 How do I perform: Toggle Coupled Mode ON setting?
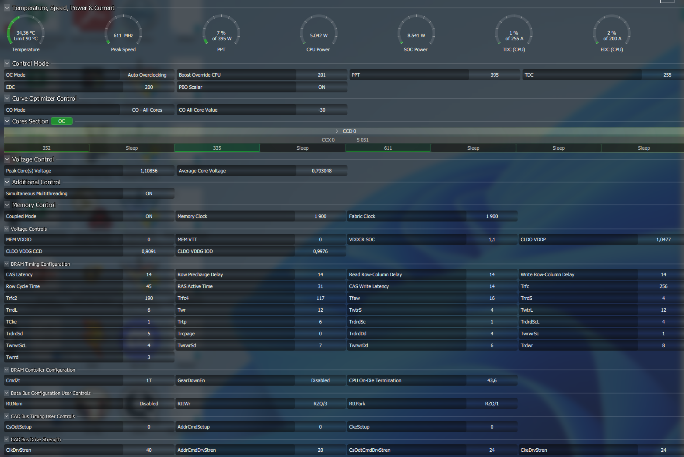point(149,216)
